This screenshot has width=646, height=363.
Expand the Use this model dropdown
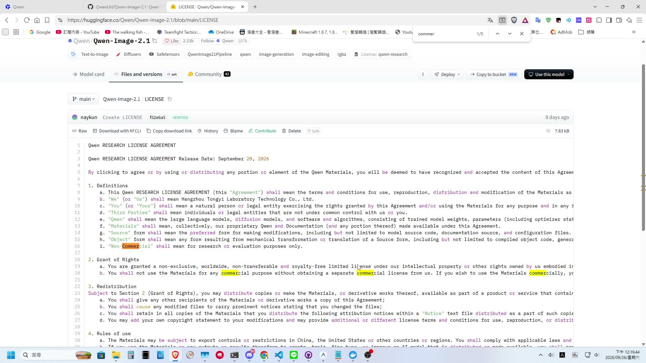(549, 74)
